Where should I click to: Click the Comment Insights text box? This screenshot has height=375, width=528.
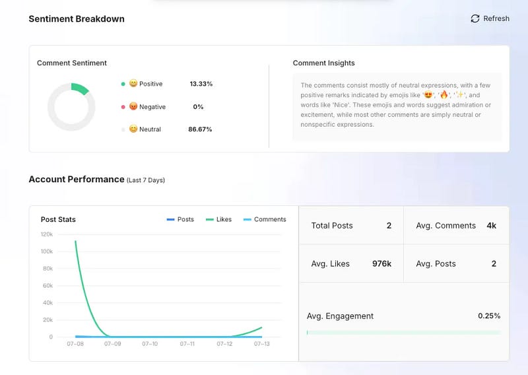(x=397, y=107)
